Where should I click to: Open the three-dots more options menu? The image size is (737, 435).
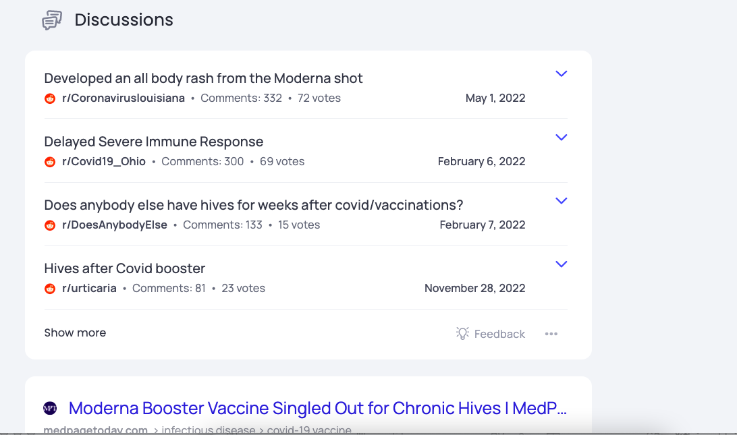click(551, 334)
